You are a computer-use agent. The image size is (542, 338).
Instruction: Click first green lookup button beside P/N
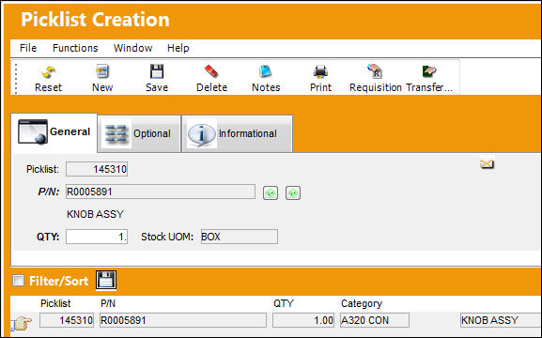tap(271, 192)
